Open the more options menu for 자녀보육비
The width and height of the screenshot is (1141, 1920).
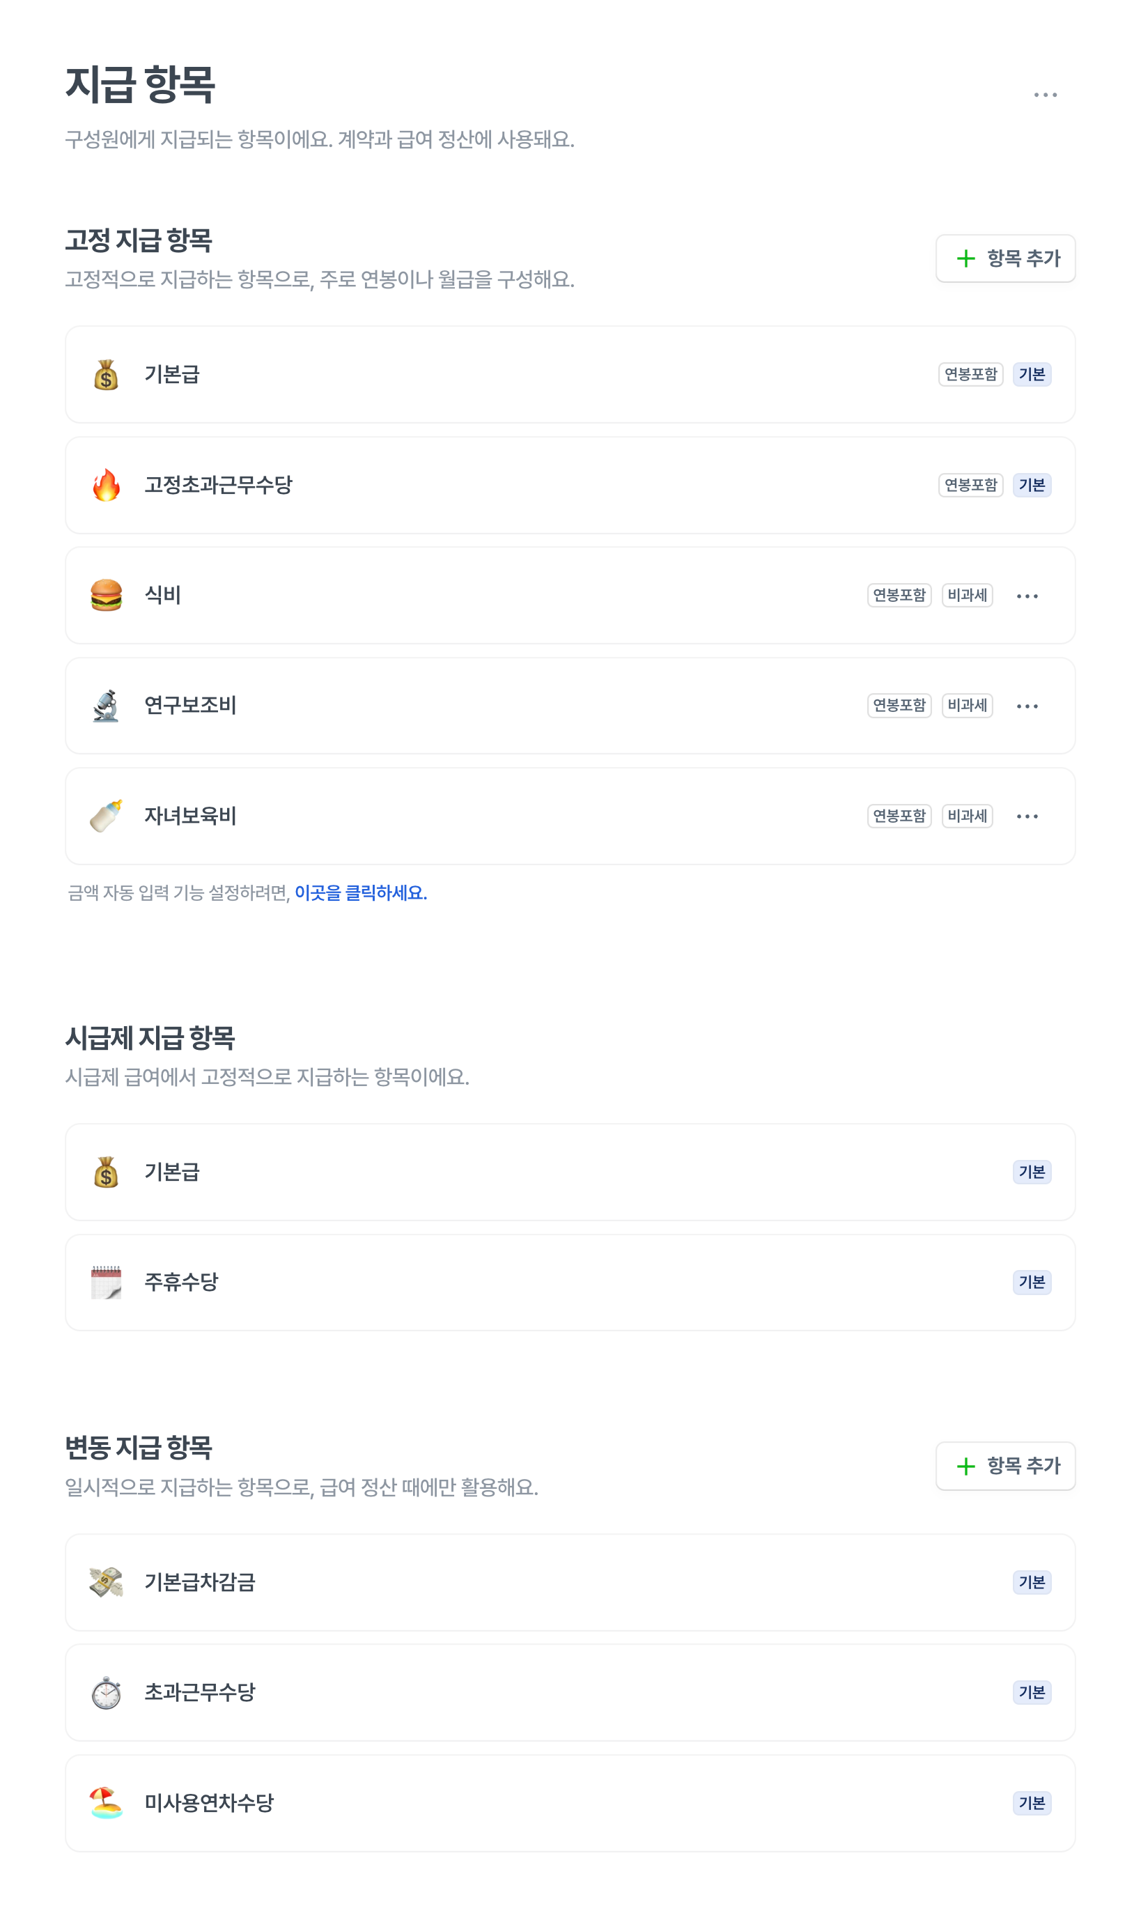pos(1027,816)
